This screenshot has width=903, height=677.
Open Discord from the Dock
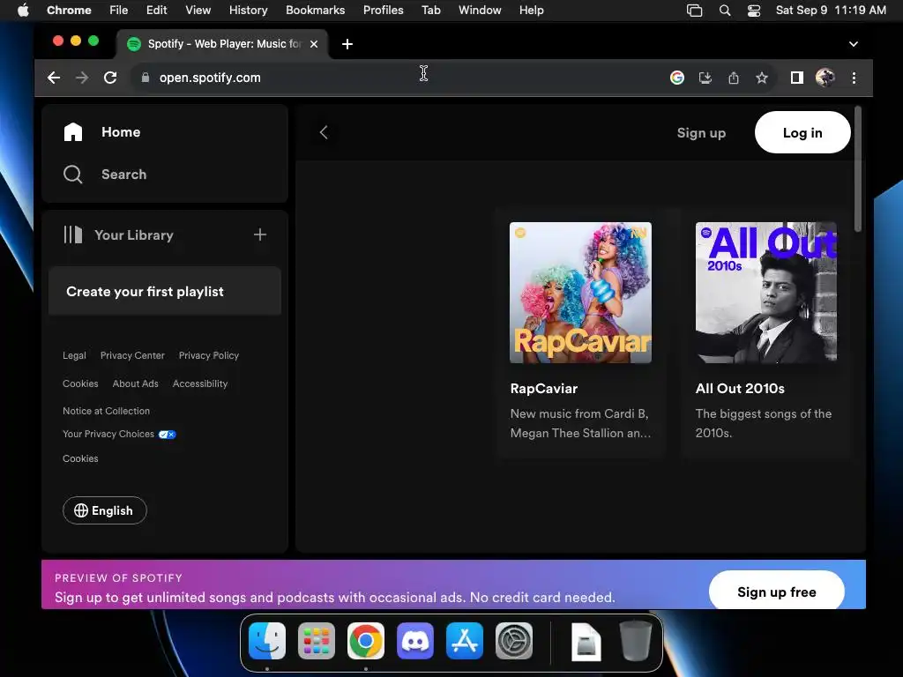point(415,641)
